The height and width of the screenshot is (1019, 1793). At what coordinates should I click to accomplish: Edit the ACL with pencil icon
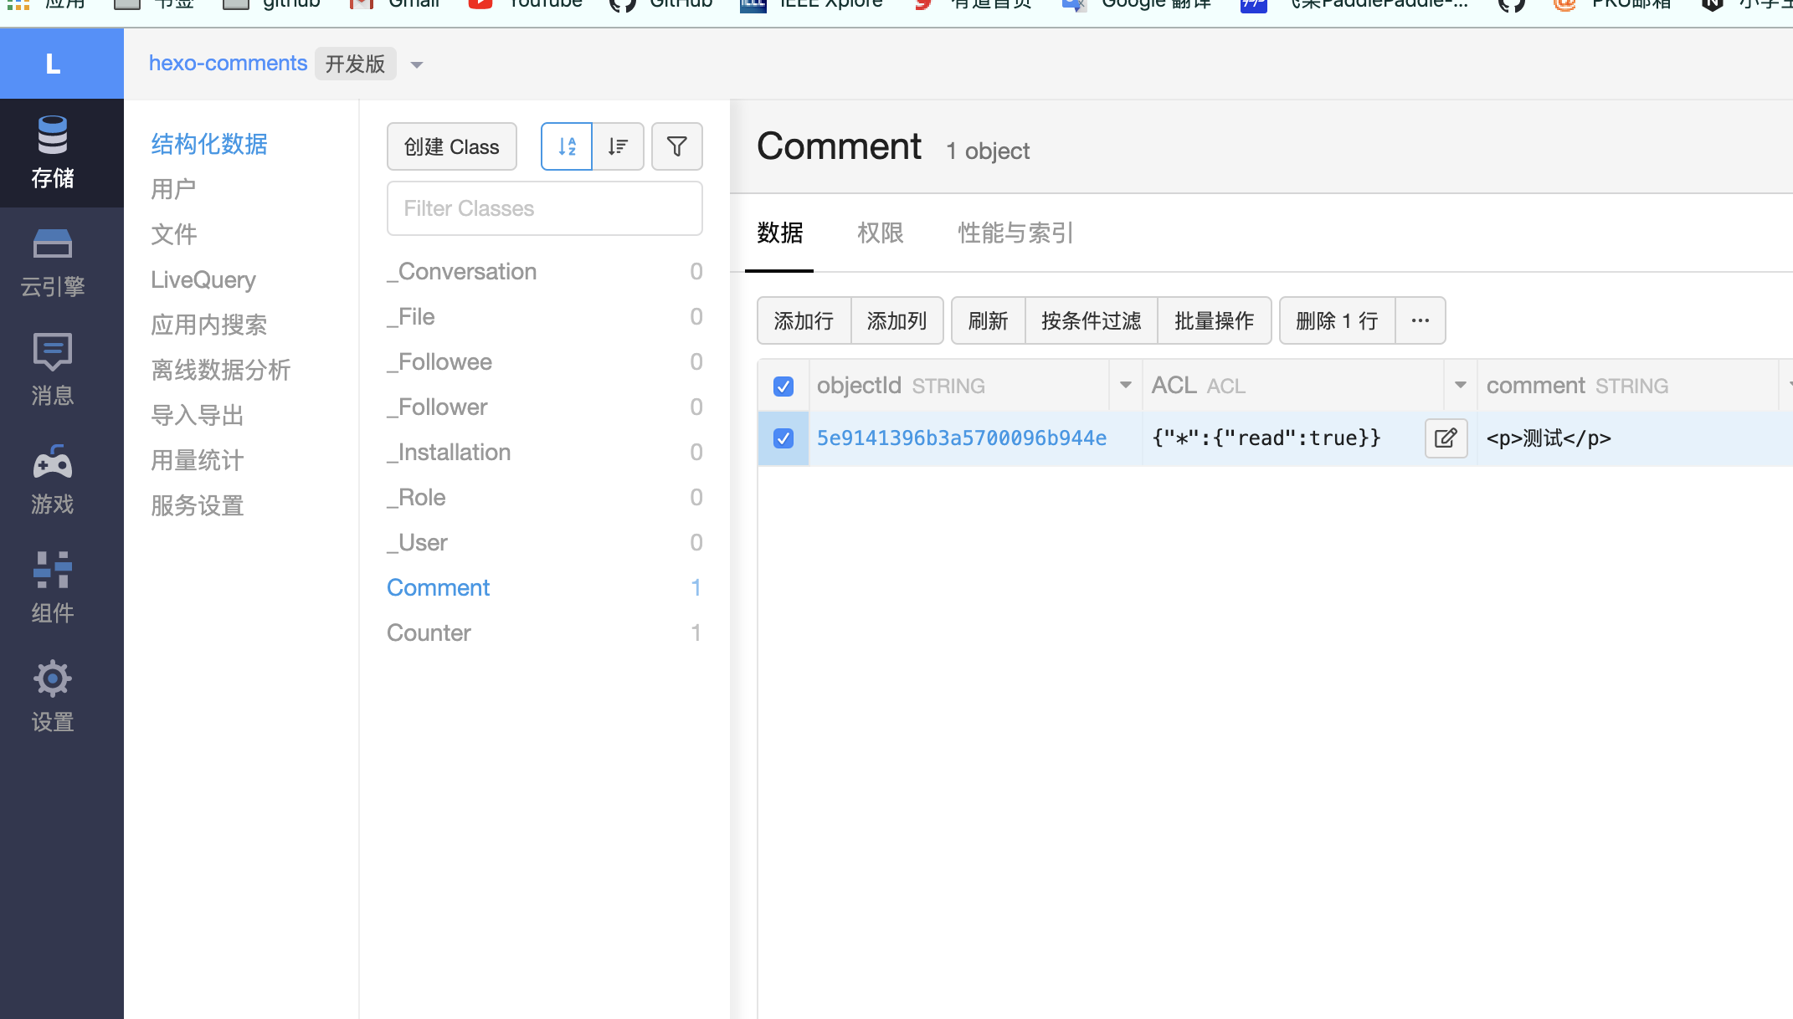click(1446, 438)
